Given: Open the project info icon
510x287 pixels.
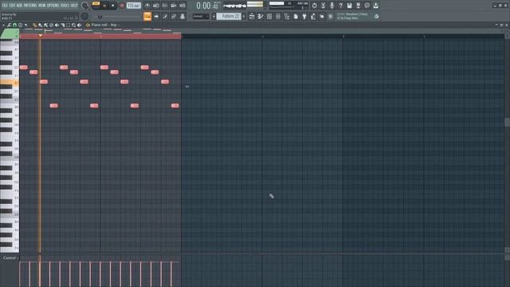Looking at the screenshot, I should point(367,6).
